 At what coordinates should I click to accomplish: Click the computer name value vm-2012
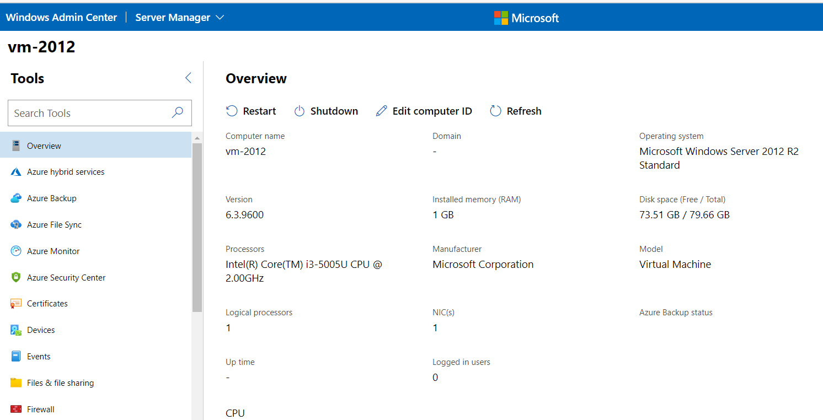click(x=245, y=151)
